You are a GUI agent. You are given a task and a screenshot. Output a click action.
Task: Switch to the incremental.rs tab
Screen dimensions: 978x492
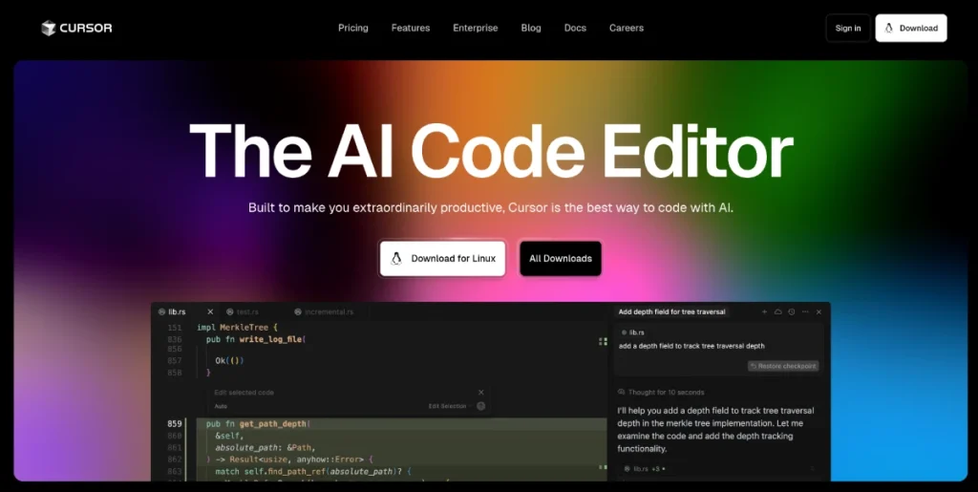(x=329, y=311)
